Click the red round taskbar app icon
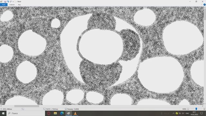The image size is (206, 116). coord(49,113)
